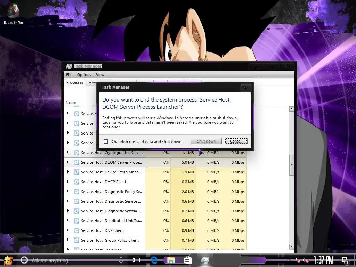Open Windows Store from taskbar
Image resolution: width=356 pixels, height=267 pixels.
tap(188, 260)
